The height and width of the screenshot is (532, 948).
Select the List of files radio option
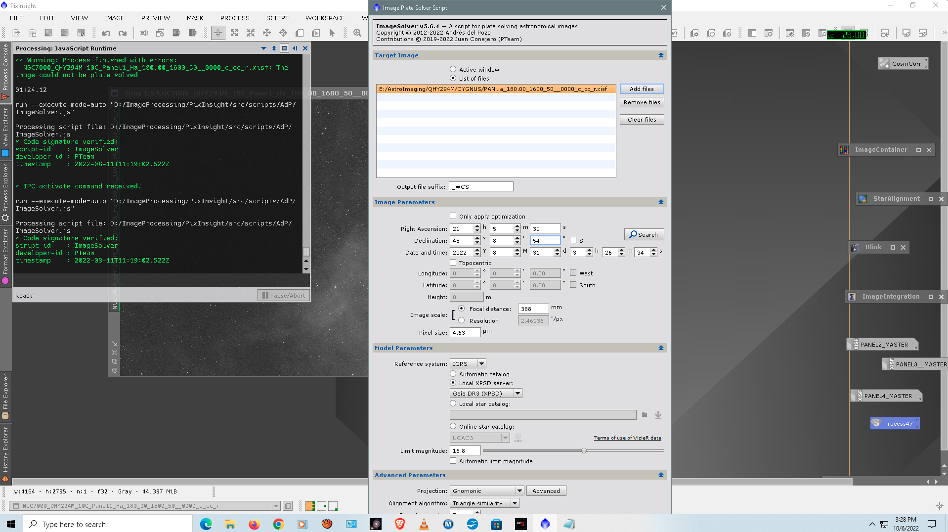point(453,78)
